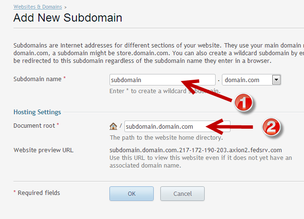This screenshot has height=219, width=304.
Task: Focus the Document root path field
Action: [163, 127]
